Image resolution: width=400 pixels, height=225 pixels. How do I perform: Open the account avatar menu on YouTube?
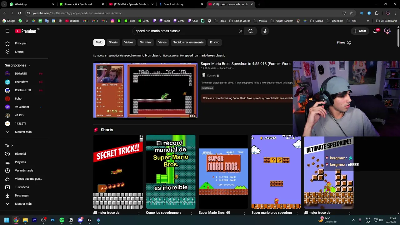[x=387, y=31]
